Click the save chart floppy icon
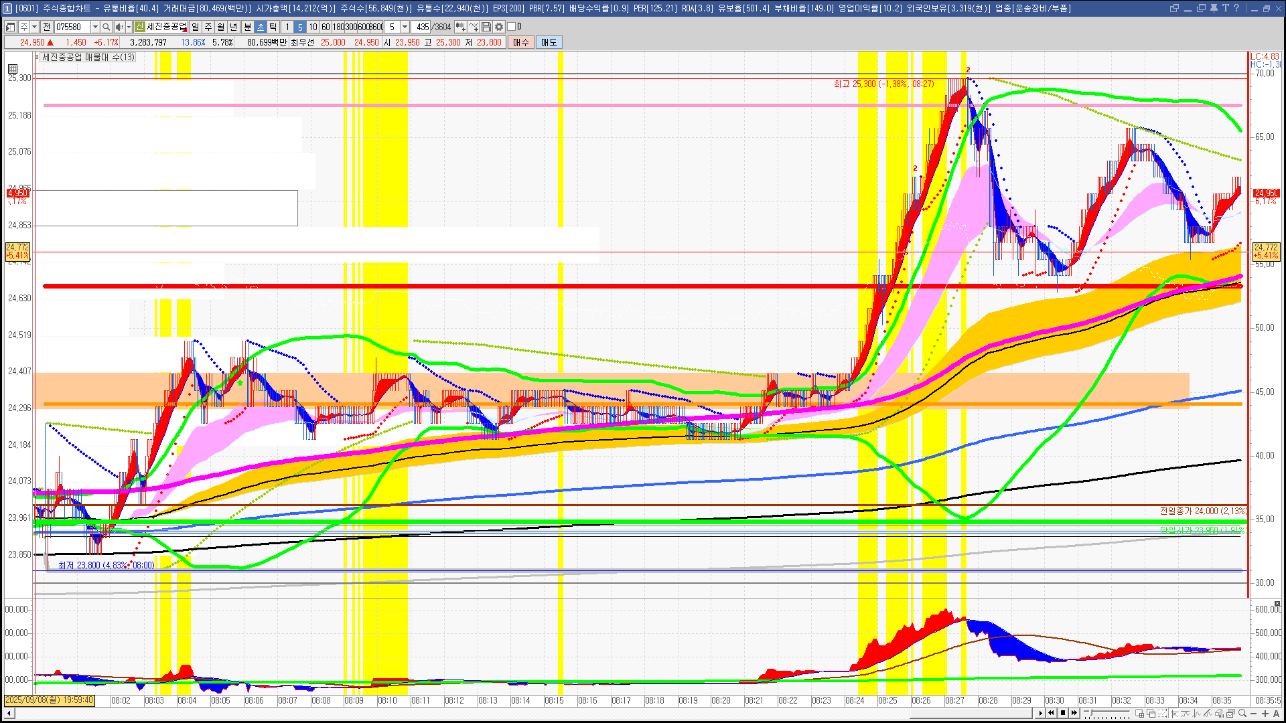 (486, 27)
